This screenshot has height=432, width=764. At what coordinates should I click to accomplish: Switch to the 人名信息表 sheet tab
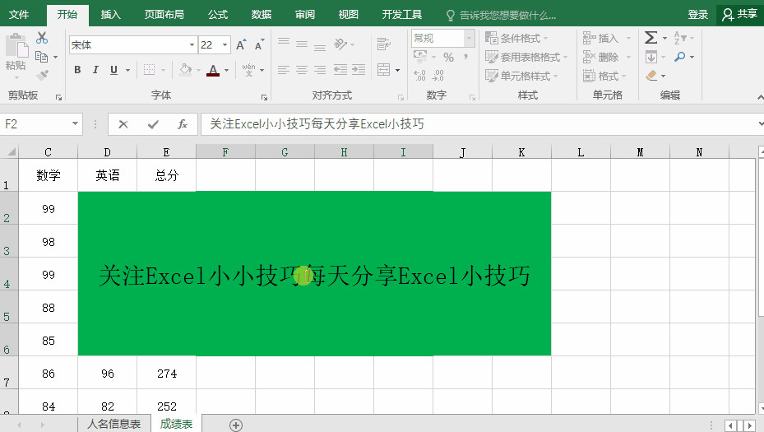point(114,425)
